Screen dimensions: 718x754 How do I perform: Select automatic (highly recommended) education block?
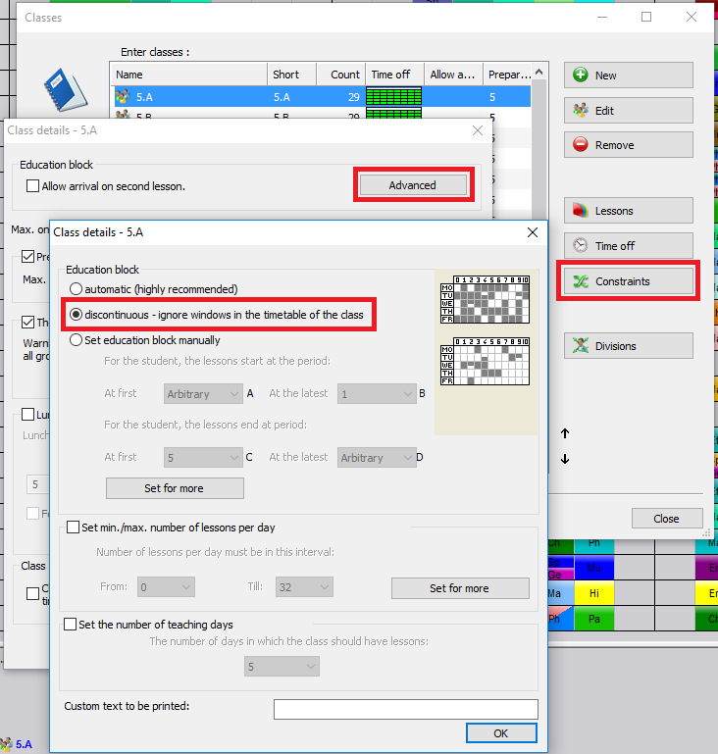[77, 289]
